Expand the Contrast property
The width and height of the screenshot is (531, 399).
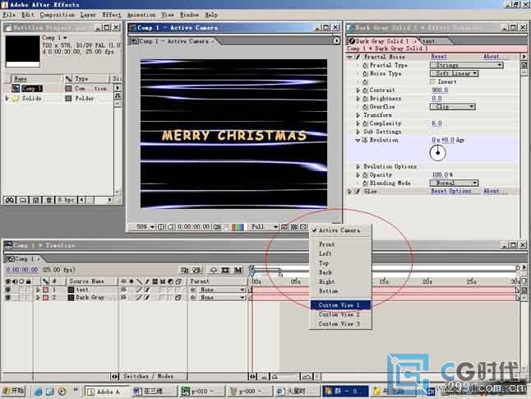358,90
